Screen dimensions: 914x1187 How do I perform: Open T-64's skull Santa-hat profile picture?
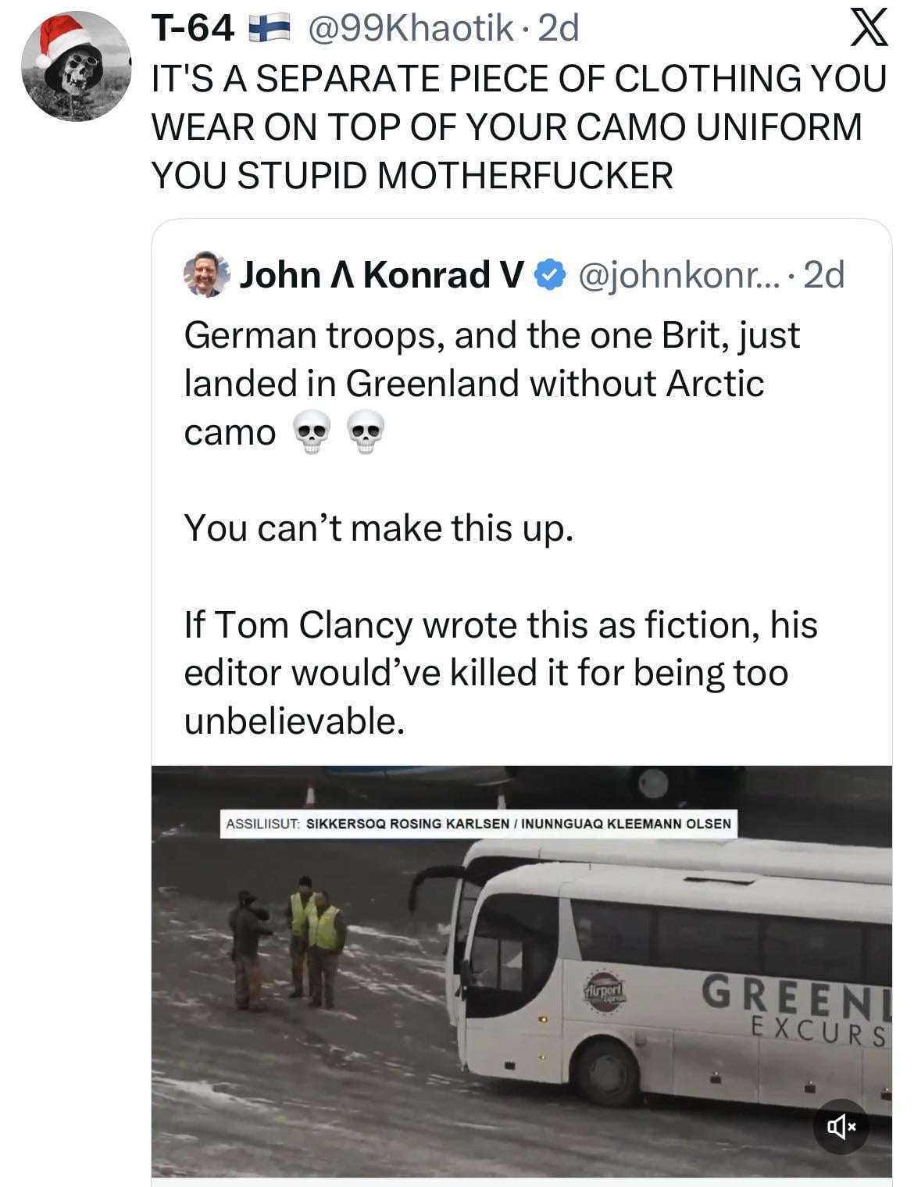point(75,66)
